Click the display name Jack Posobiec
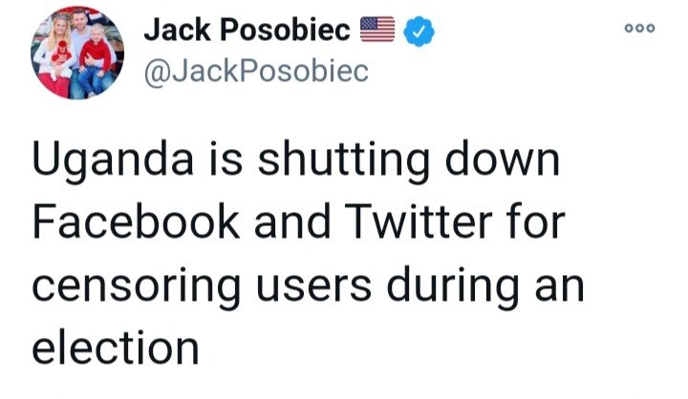688x399 pixels. coord(247,31)
